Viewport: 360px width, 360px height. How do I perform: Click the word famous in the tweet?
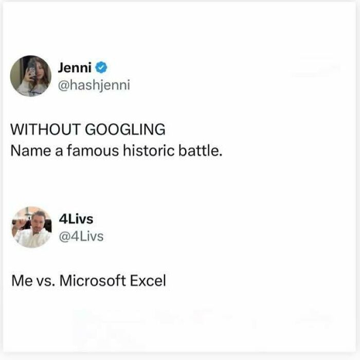[x=93, y=151]
